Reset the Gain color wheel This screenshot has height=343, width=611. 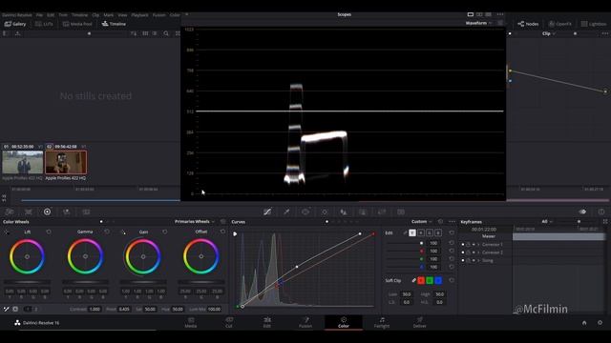coord(165,232)
